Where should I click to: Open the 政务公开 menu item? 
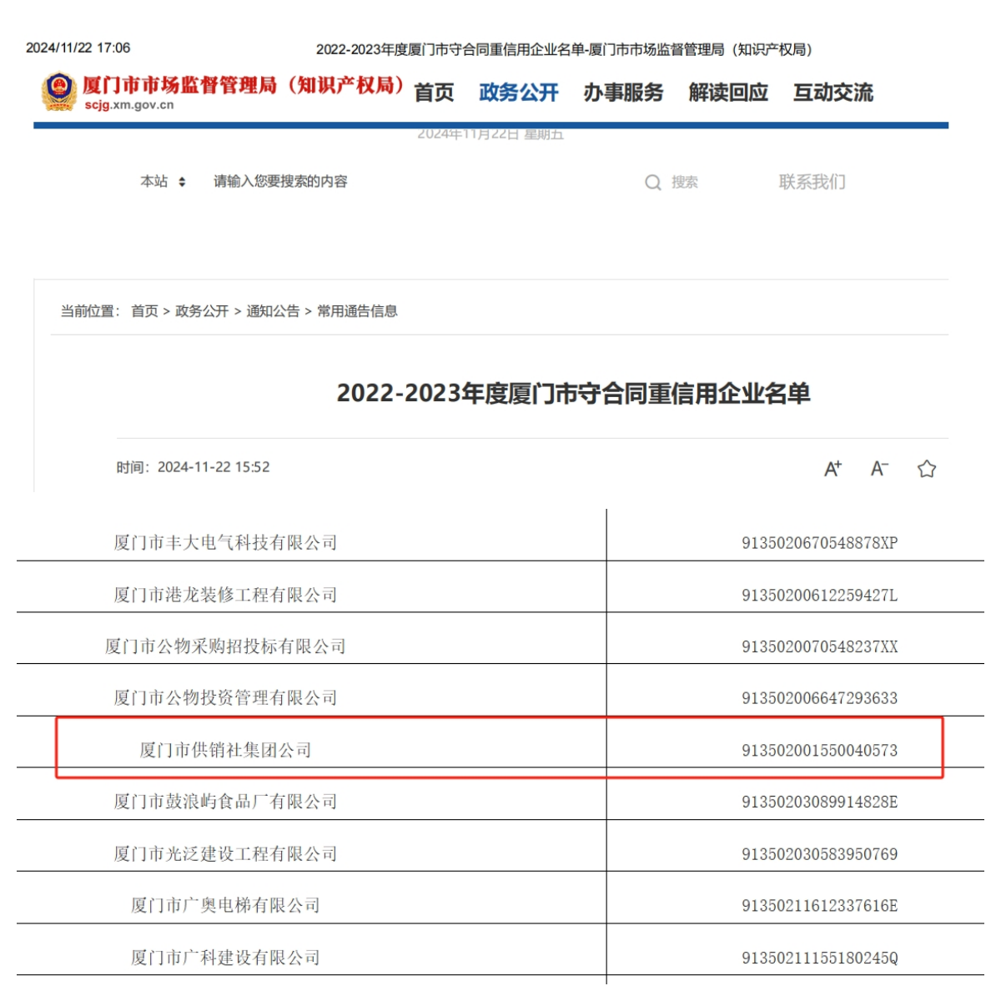point(519,93)
